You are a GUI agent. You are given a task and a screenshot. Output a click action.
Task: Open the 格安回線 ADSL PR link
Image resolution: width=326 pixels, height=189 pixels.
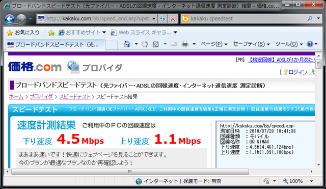click(x=281, y=60)
